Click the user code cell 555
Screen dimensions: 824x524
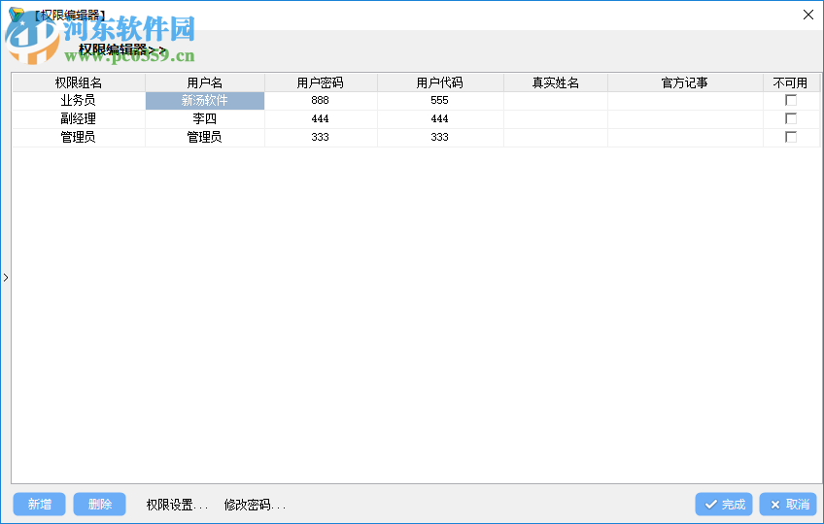[x=440, y=100]
